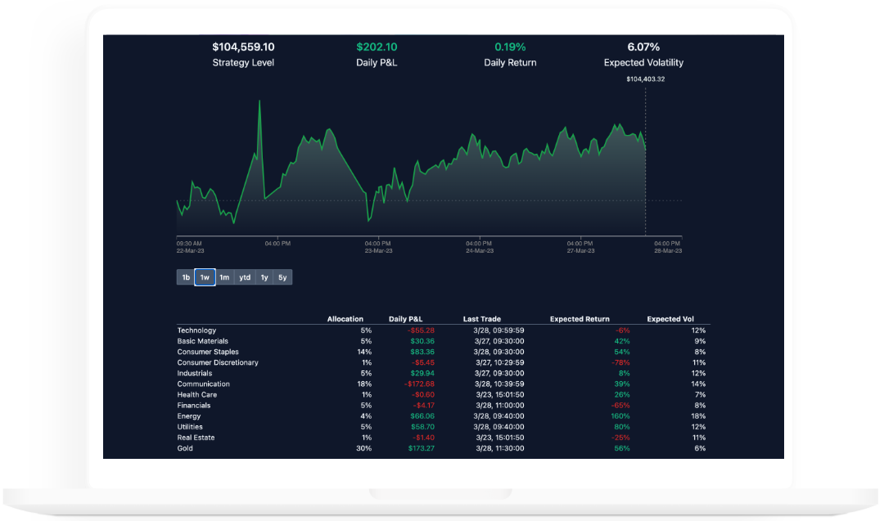Image resolution: width=884 pixels, height=521 pixels.
Task: Click the Expected Vol column header
Action: point(670,319)
